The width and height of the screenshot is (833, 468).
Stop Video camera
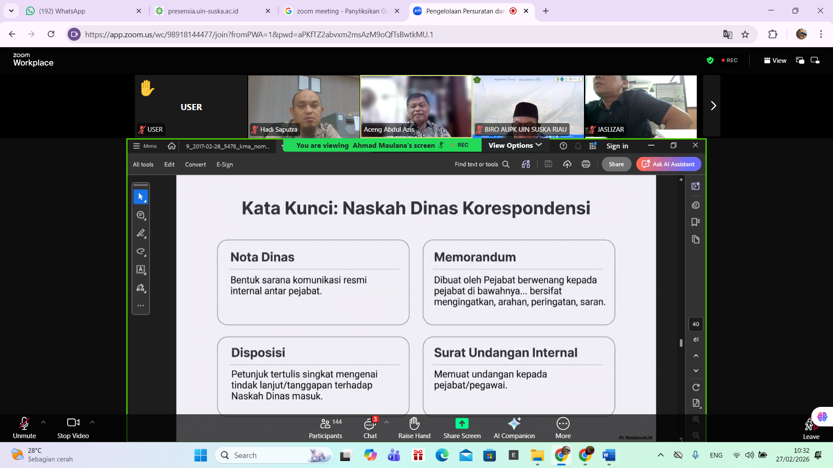[x=73, y=428]
